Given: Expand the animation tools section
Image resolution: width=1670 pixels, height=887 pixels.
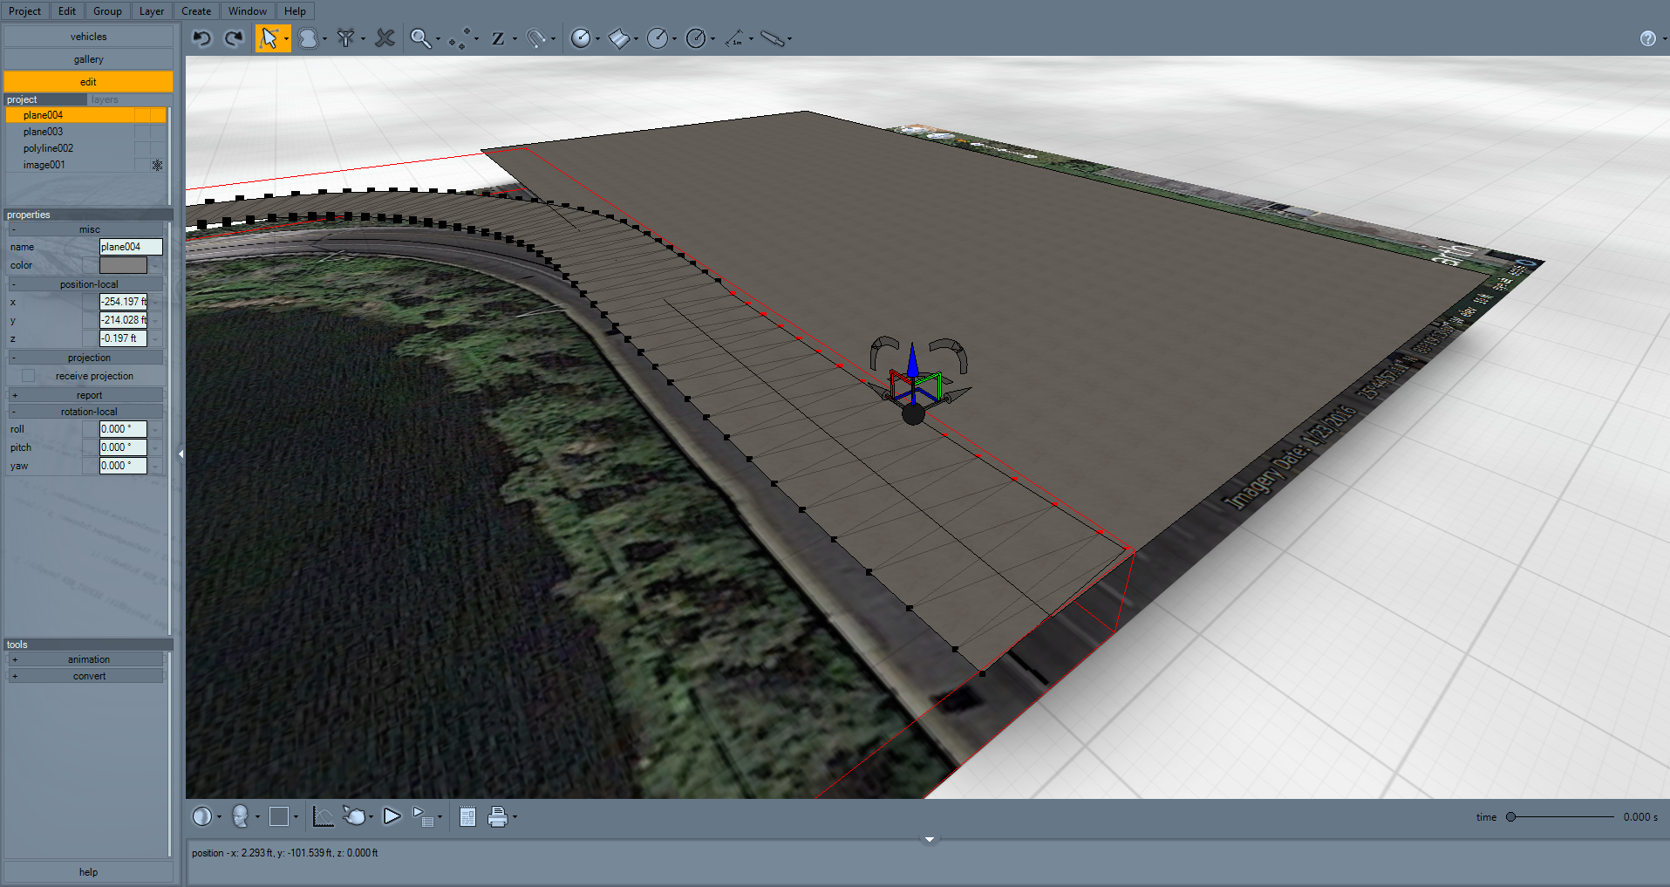Looking at the screenshot, I should click(14, 659).
